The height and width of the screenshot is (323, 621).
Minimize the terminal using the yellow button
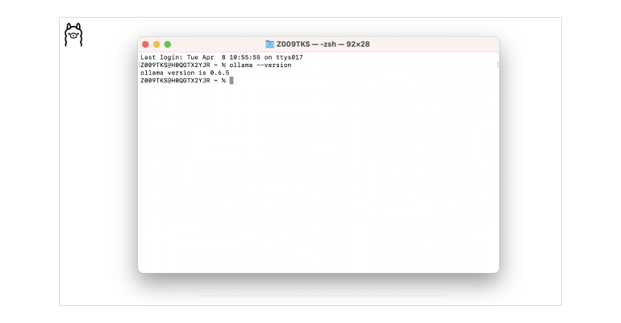(x=156, y=44)
